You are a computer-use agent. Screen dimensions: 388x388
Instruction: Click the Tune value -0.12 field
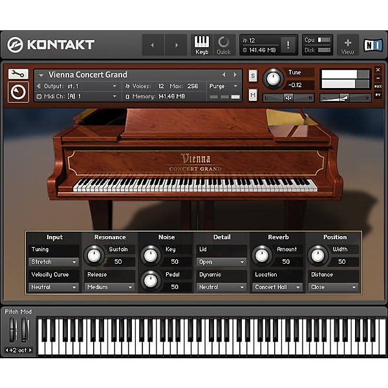coord(298,85)
